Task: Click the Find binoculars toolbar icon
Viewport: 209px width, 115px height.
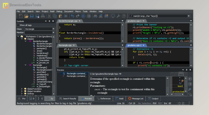Action: (x=95, y=16)
